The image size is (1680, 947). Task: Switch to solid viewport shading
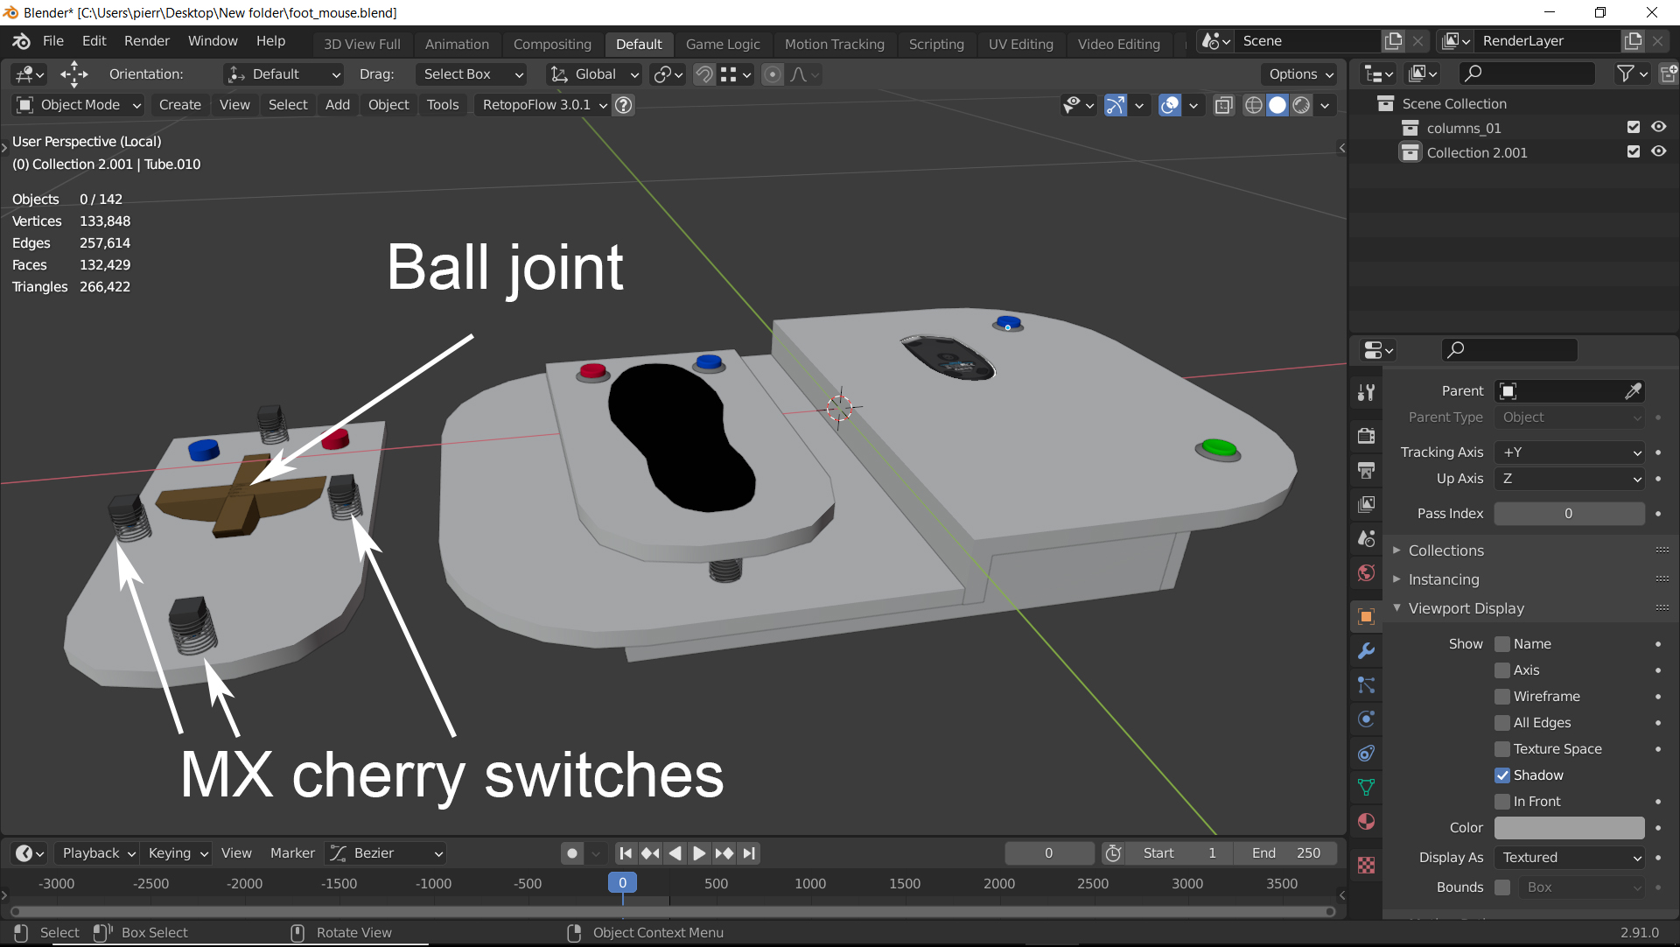1277,105
